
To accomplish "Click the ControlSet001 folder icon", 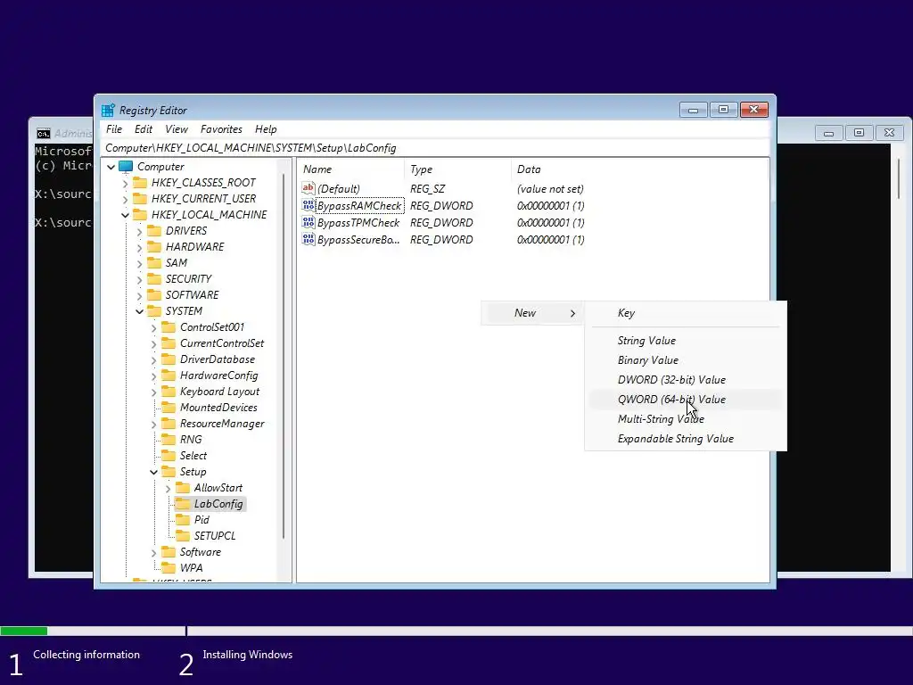I will coord(169,327).
